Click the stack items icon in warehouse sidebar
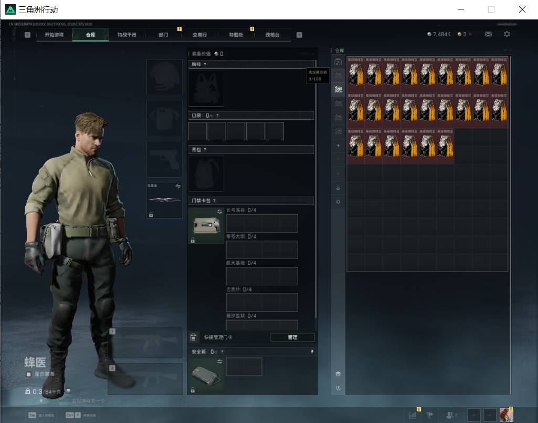Viewport: 538px width, 423px height. (338, 374)
